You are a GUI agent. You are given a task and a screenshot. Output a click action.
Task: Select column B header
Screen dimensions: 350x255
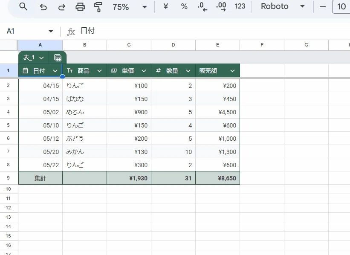[x=84, y=45]
